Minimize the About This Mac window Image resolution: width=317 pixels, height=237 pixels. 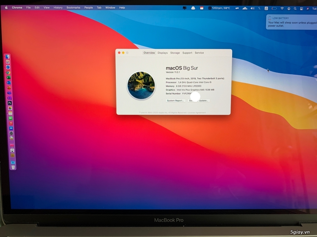pyautogui.click(x=123, y=53)
